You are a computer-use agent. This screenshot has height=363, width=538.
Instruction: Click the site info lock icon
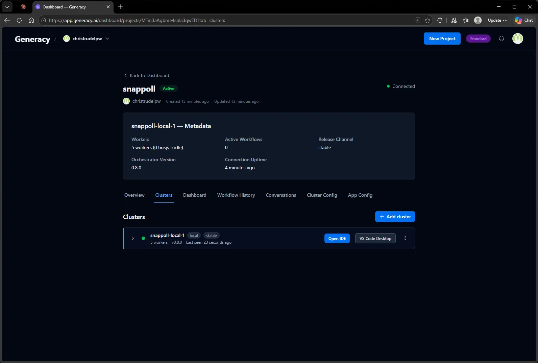(x=44, y=20)
